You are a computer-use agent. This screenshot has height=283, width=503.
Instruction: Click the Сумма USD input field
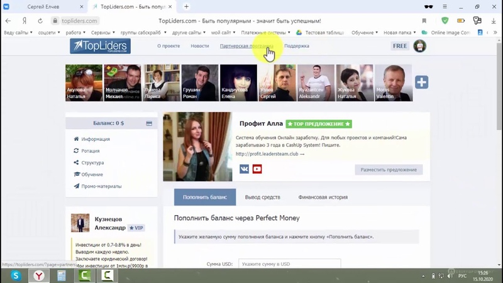coord(289,264)
